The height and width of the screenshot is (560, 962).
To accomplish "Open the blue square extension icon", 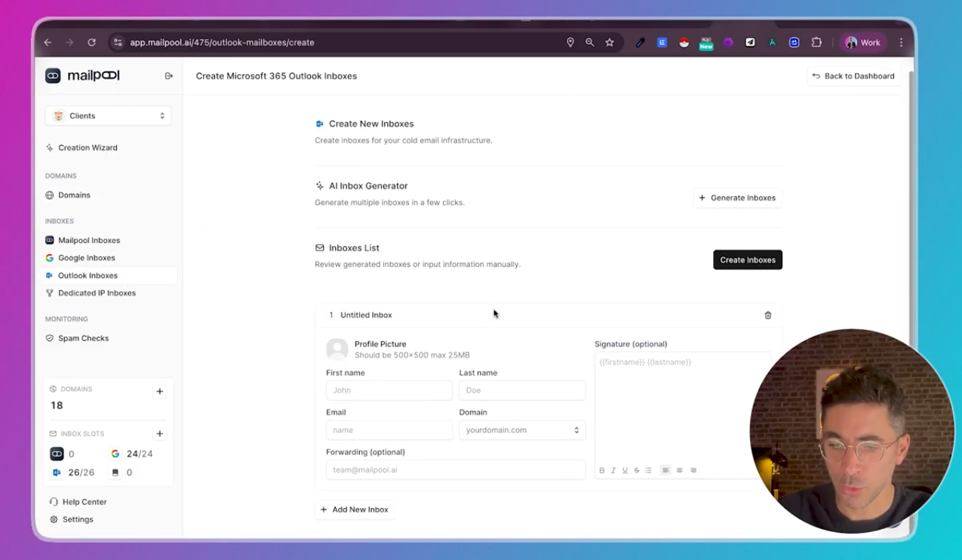I will 662,42.
